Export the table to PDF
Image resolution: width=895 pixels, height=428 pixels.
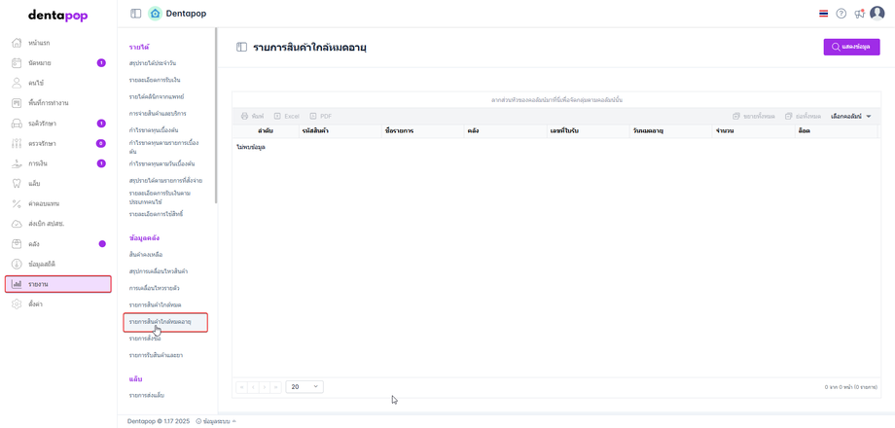pyautogui.click(x=321, y=116)
